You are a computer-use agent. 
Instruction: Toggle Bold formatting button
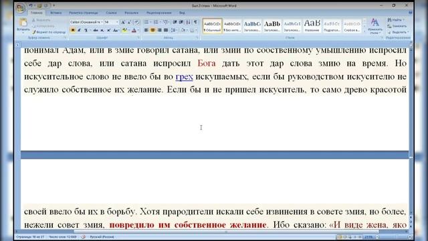73,30
